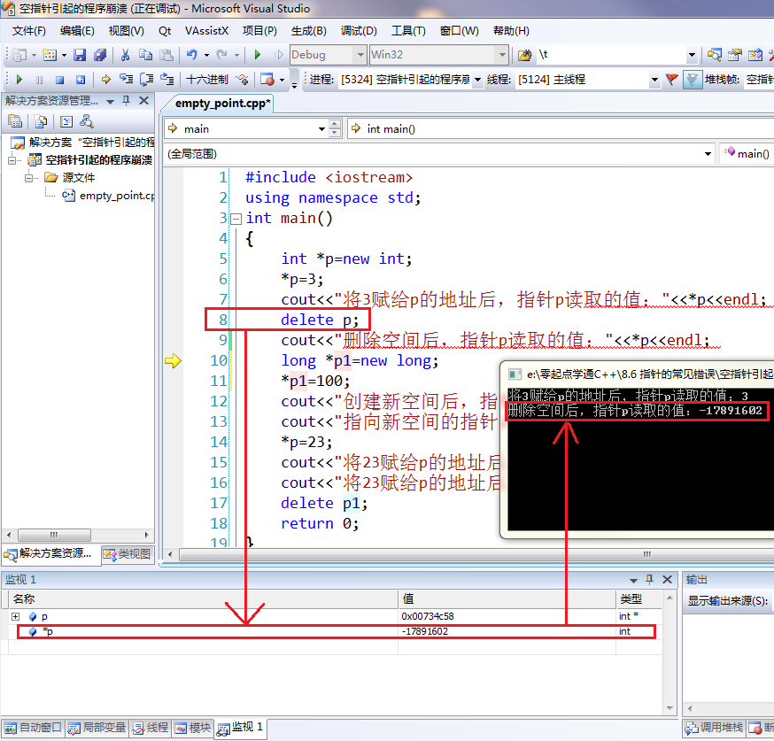
Task: Click Show All Files icon in Solution Explorer
Action: pyautogui.click(x=41, y=121)
